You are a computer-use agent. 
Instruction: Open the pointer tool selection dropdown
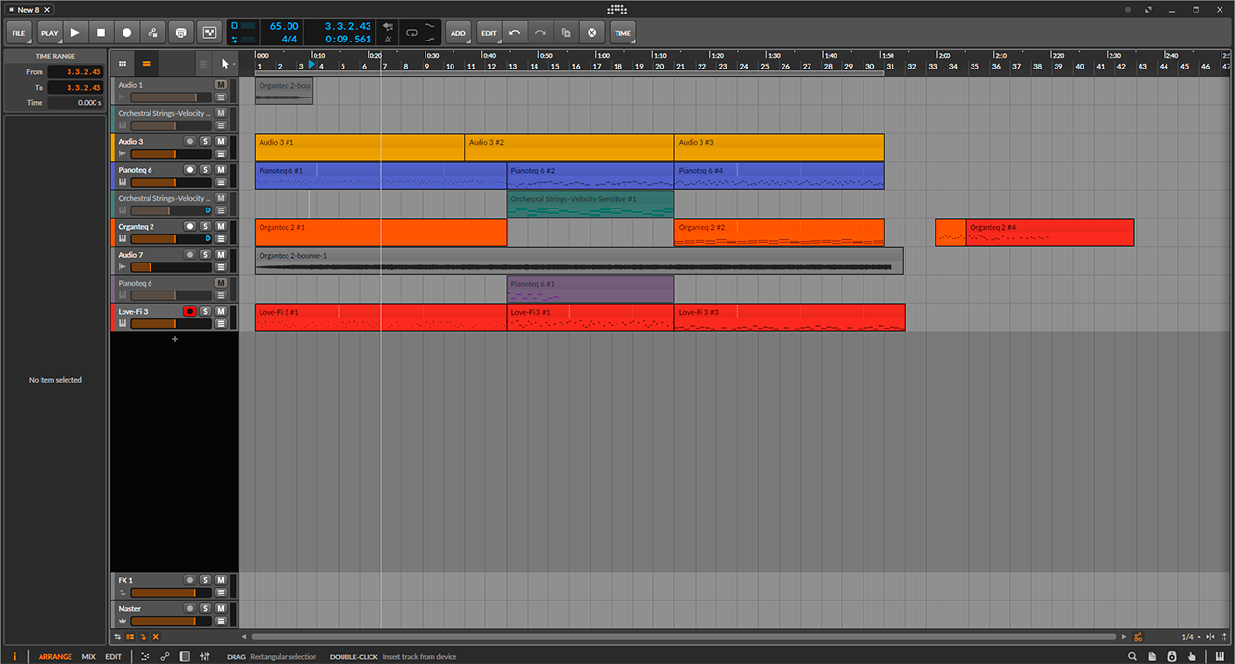227,64
